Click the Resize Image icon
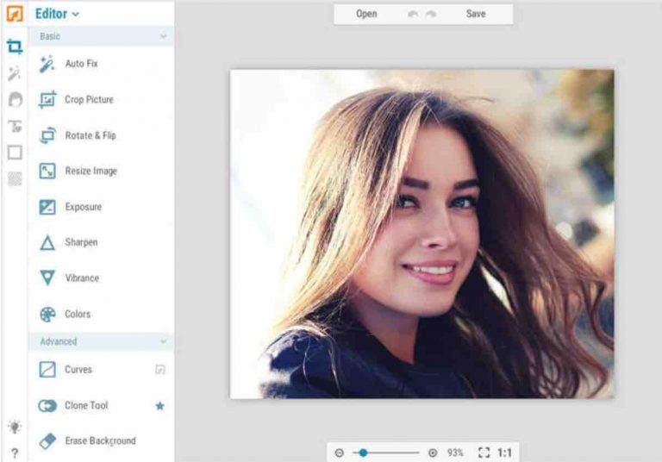Screen dimensions: 662x462 click(47, 171)
